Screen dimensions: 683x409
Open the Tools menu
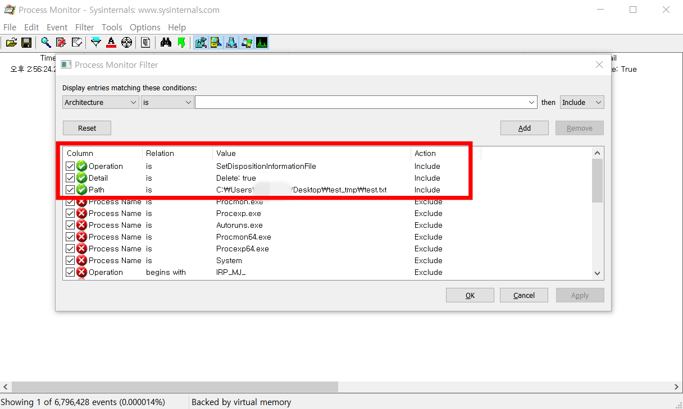point(112,27)
